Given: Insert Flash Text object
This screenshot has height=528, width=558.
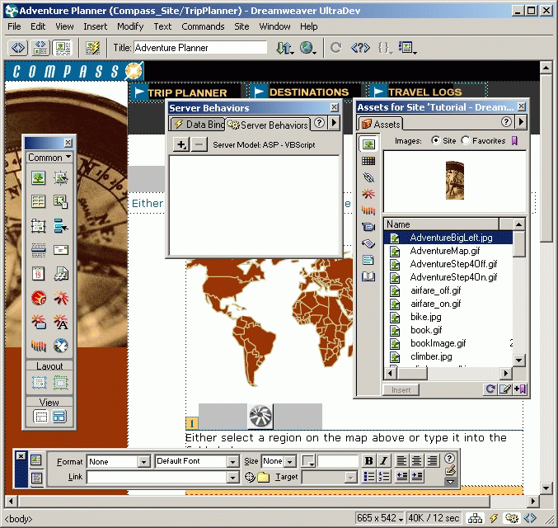Looking at the screenshot, I should coord(61,322).
